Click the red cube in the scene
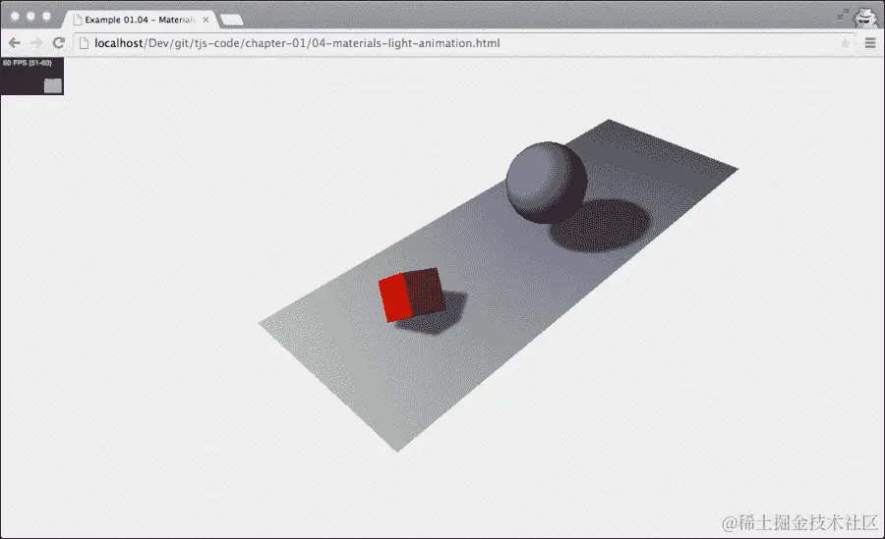Viewport: 885px width, 539px height. pos(413,295)
